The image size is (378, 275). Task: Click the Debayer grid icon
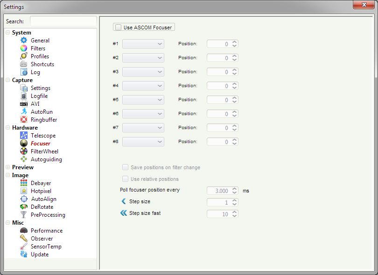(x=24, y=183)
